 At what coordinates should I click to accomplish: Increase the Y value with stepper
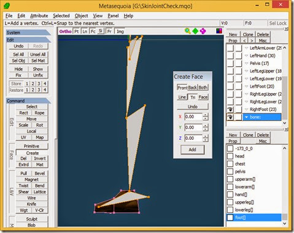(x=206, y=126)
